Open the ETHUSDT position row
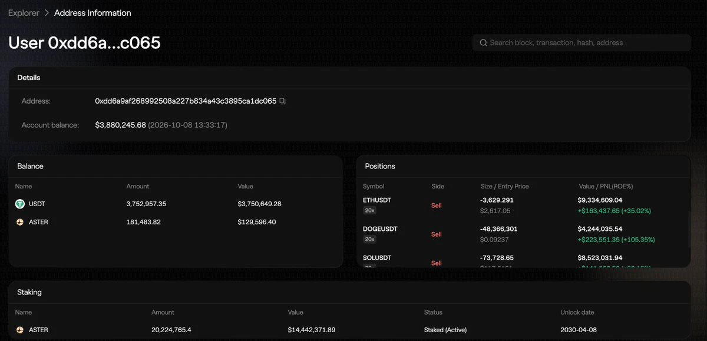This screenshot has width=707, height=341. [523, 205]
